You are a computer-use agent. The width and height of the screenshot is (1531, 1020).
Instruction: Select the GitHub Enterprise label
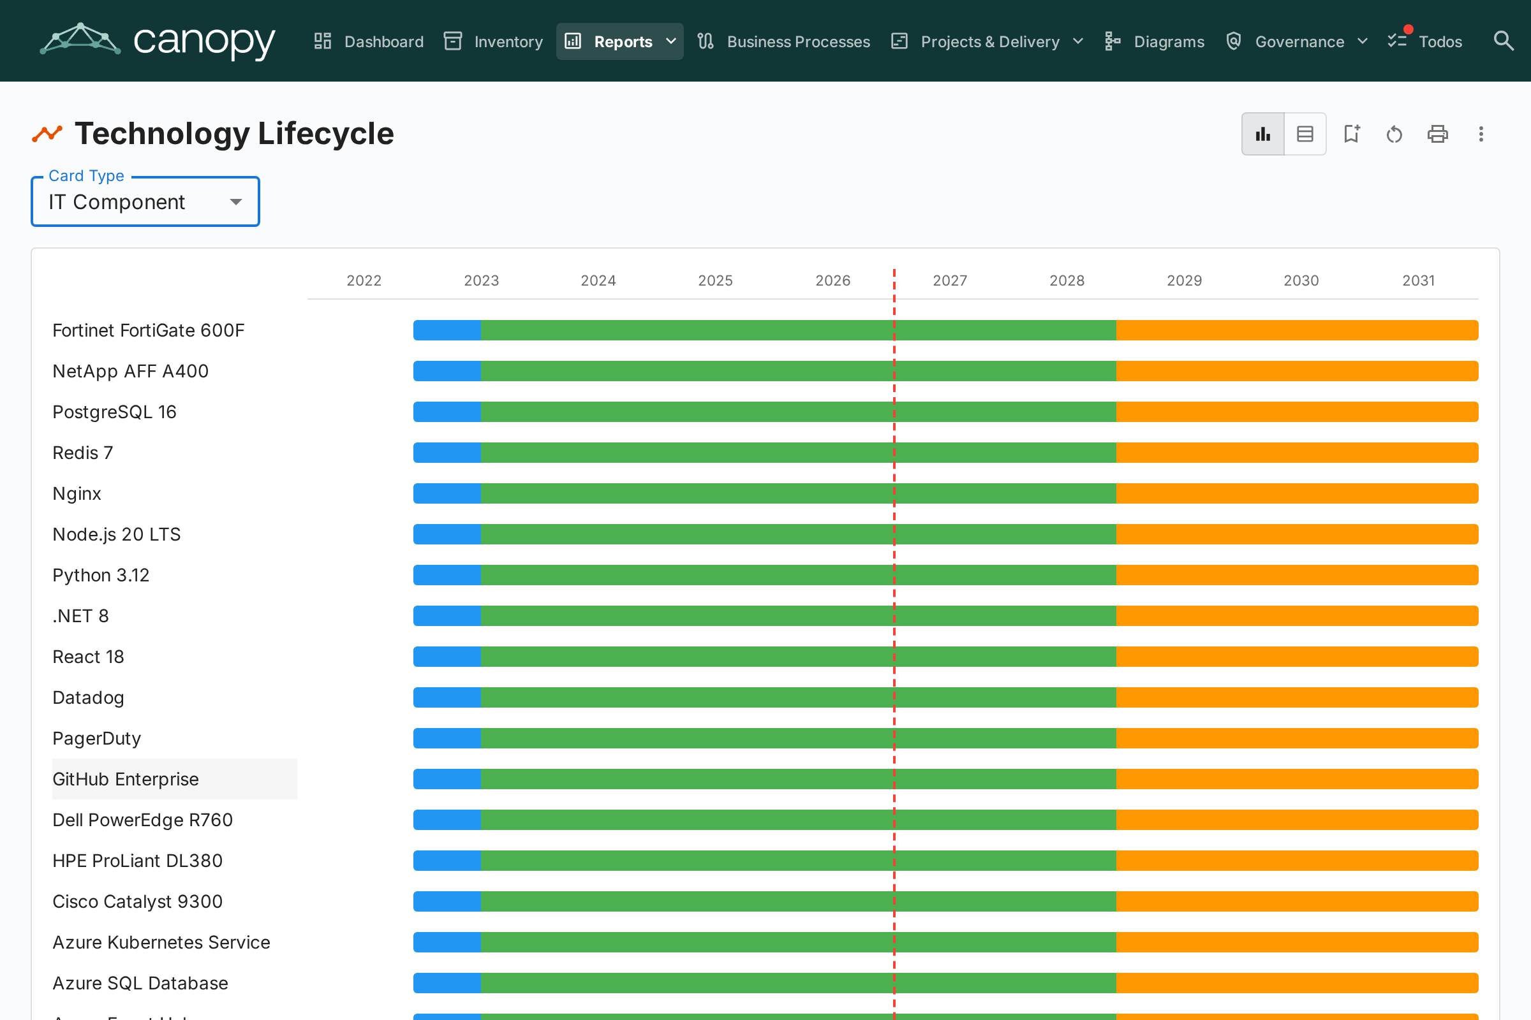tap(126, 779)
